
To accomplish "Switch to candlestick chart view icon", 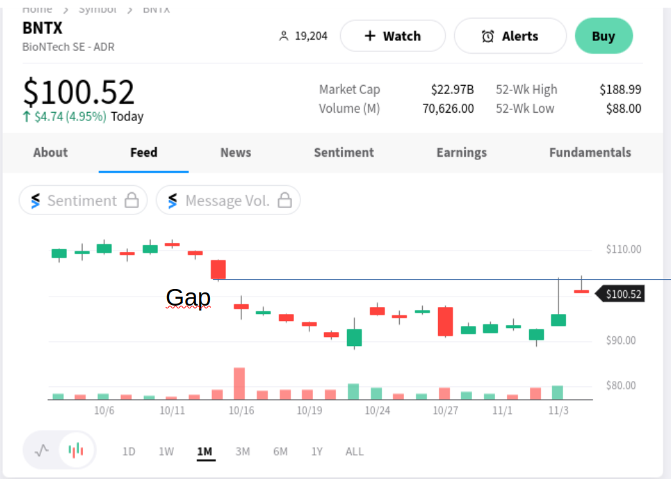I will [x=76, y=450].
